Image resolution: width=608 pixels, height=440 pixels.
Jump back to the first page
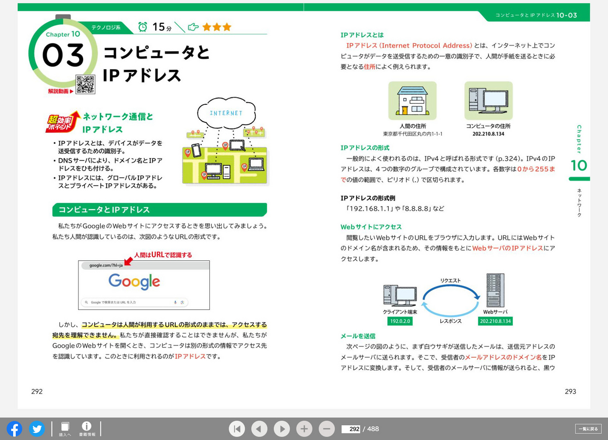click(x=237, y=429)
